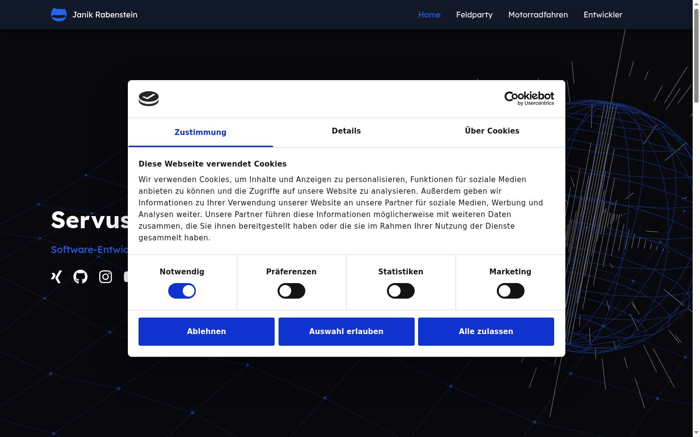Turn on the Marketing cookie switch
The height and width of the screenshot is (437, 700).
click(510, 291)
